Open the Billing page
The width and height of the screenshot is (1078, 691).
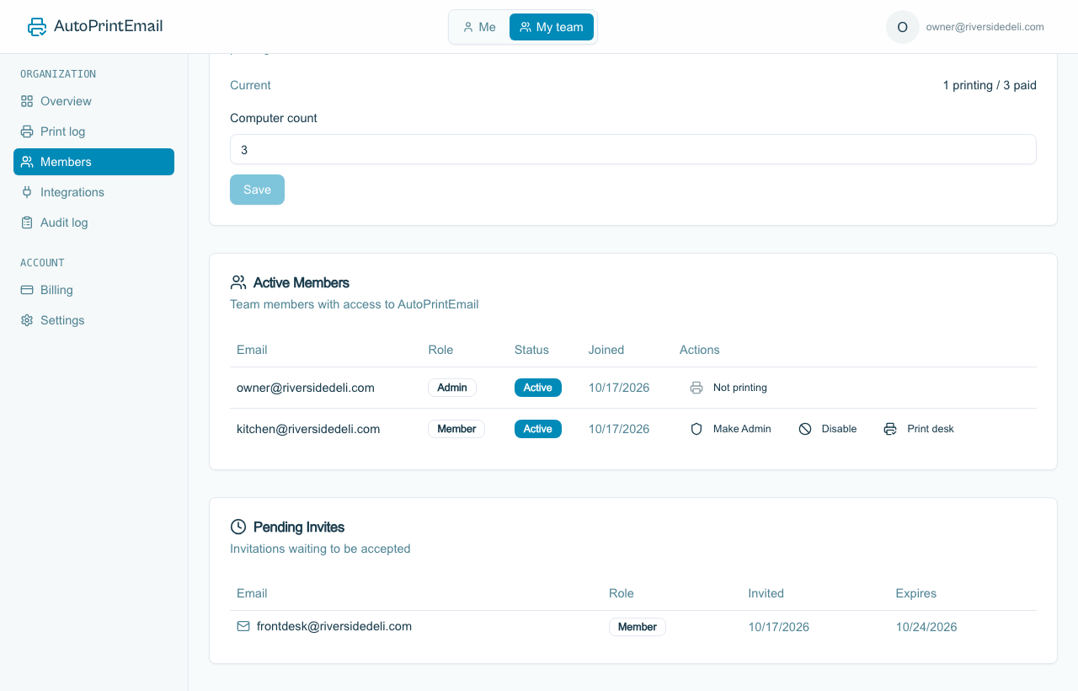click(x=93, y=290)
